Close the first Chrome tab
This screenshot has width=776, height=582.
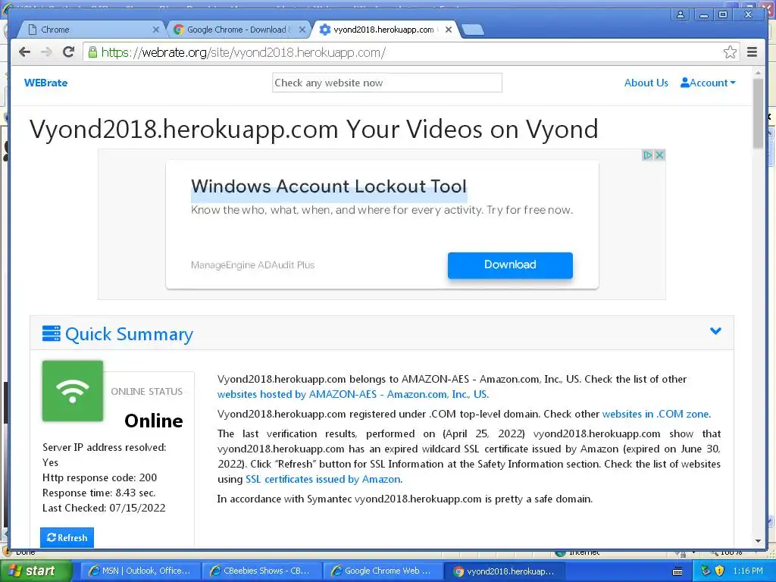(x=155, y=30)
